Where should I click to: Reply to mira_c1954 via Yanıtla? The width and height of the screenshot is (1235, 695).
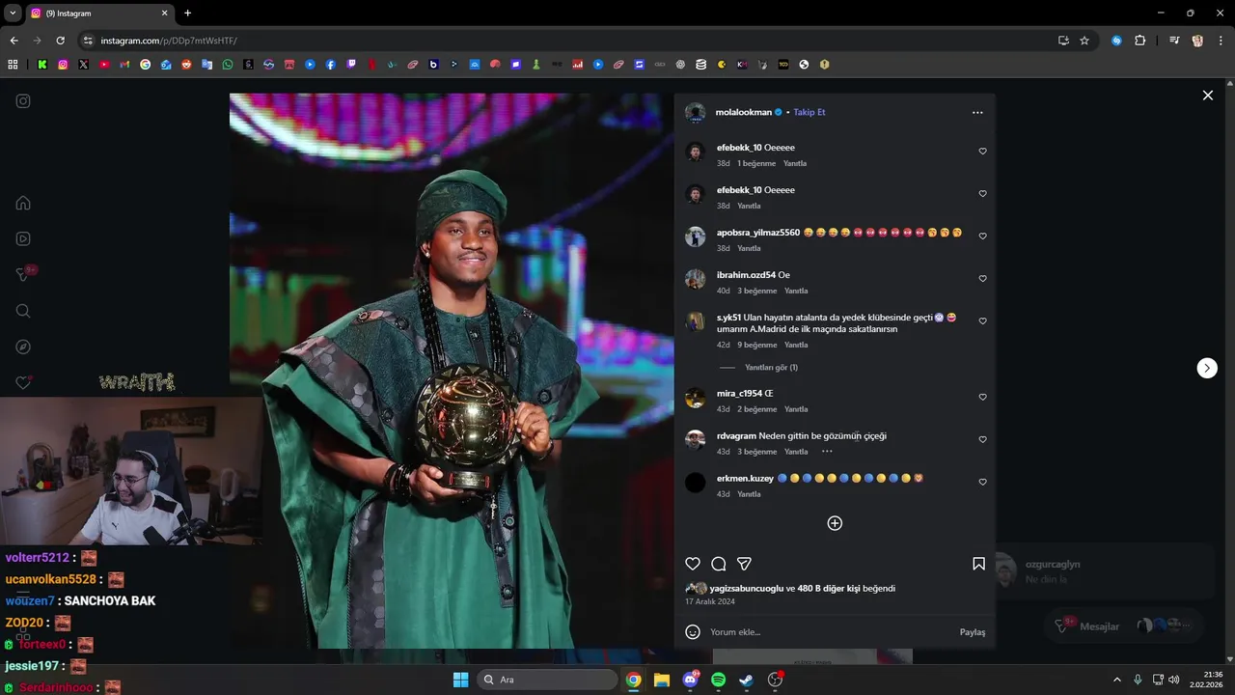click(796, 409)
